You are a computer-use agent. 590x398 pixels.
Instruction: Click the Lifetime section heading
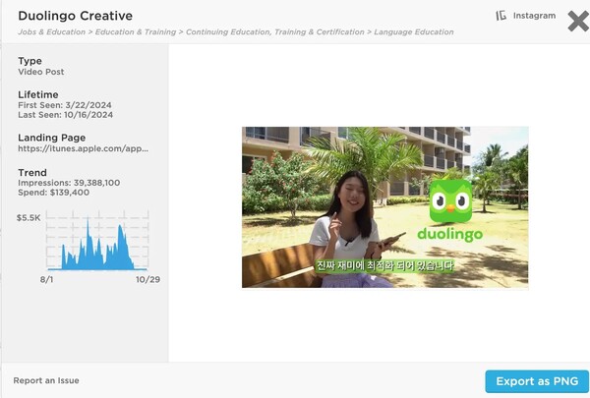click(x=38, y=94)
